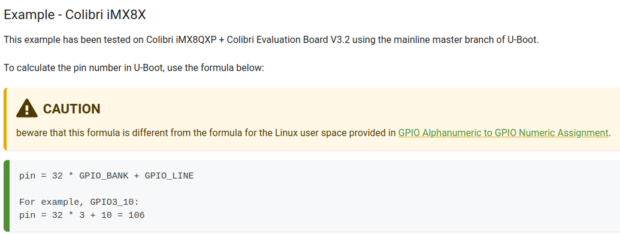Click the GPIO_BANK term in the code
The width and height of the screenshot is (620, 234).
(x=104, y=176)
